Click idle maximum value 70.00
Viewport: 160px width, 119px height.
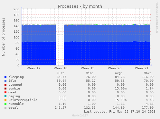(149, 81)
